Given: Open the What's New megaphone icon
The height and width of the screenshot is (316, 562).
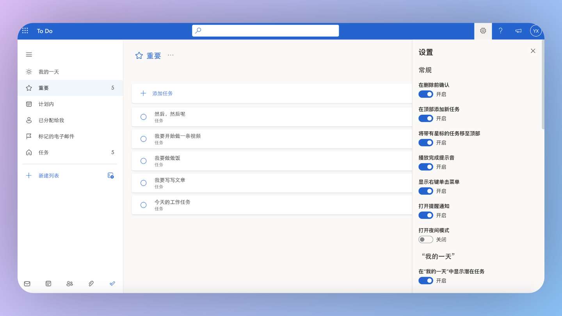Looking at the screenshot, I should [x=518, y=30].
